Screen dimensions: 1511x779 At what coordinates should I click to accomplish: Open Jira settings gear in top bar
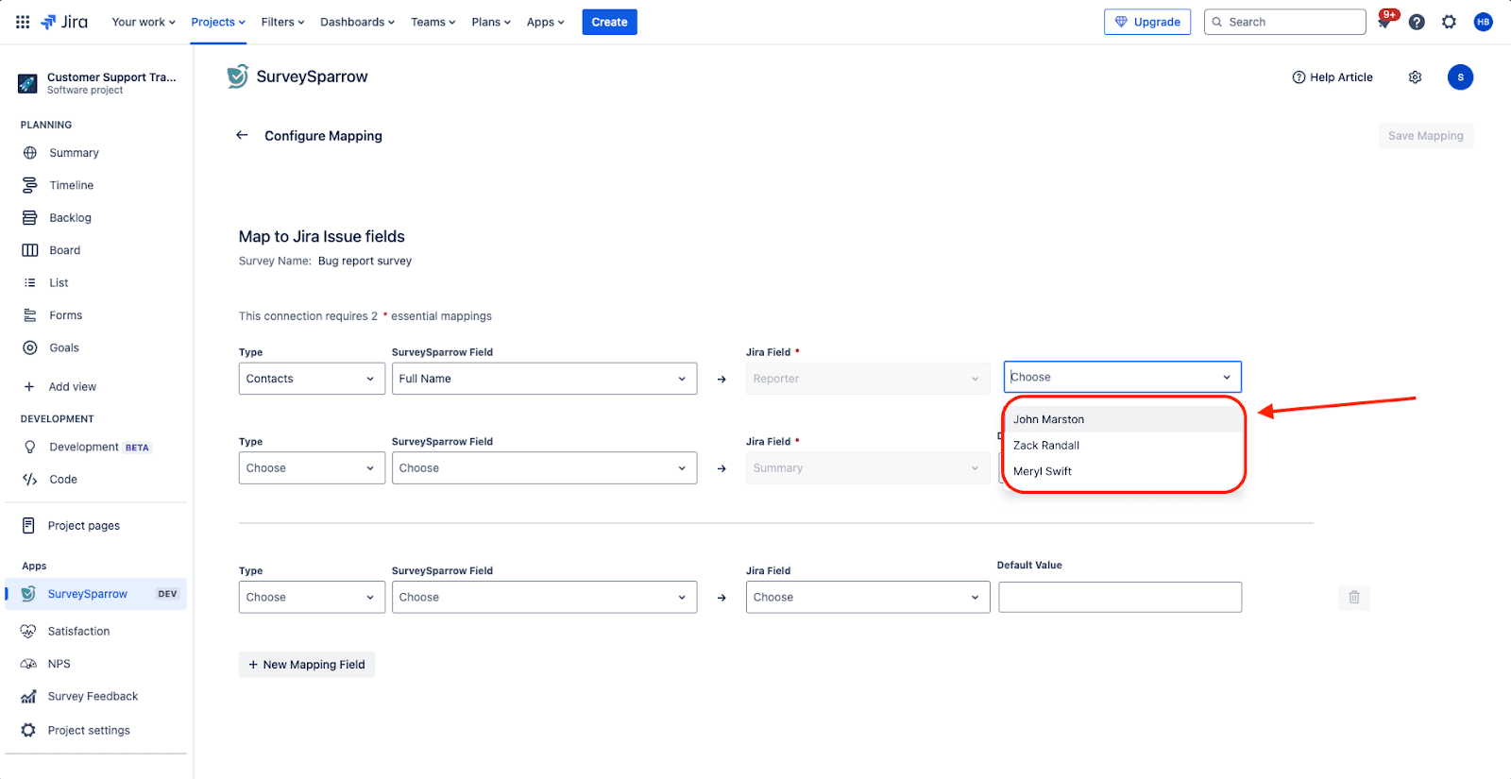pos(1449,22)
